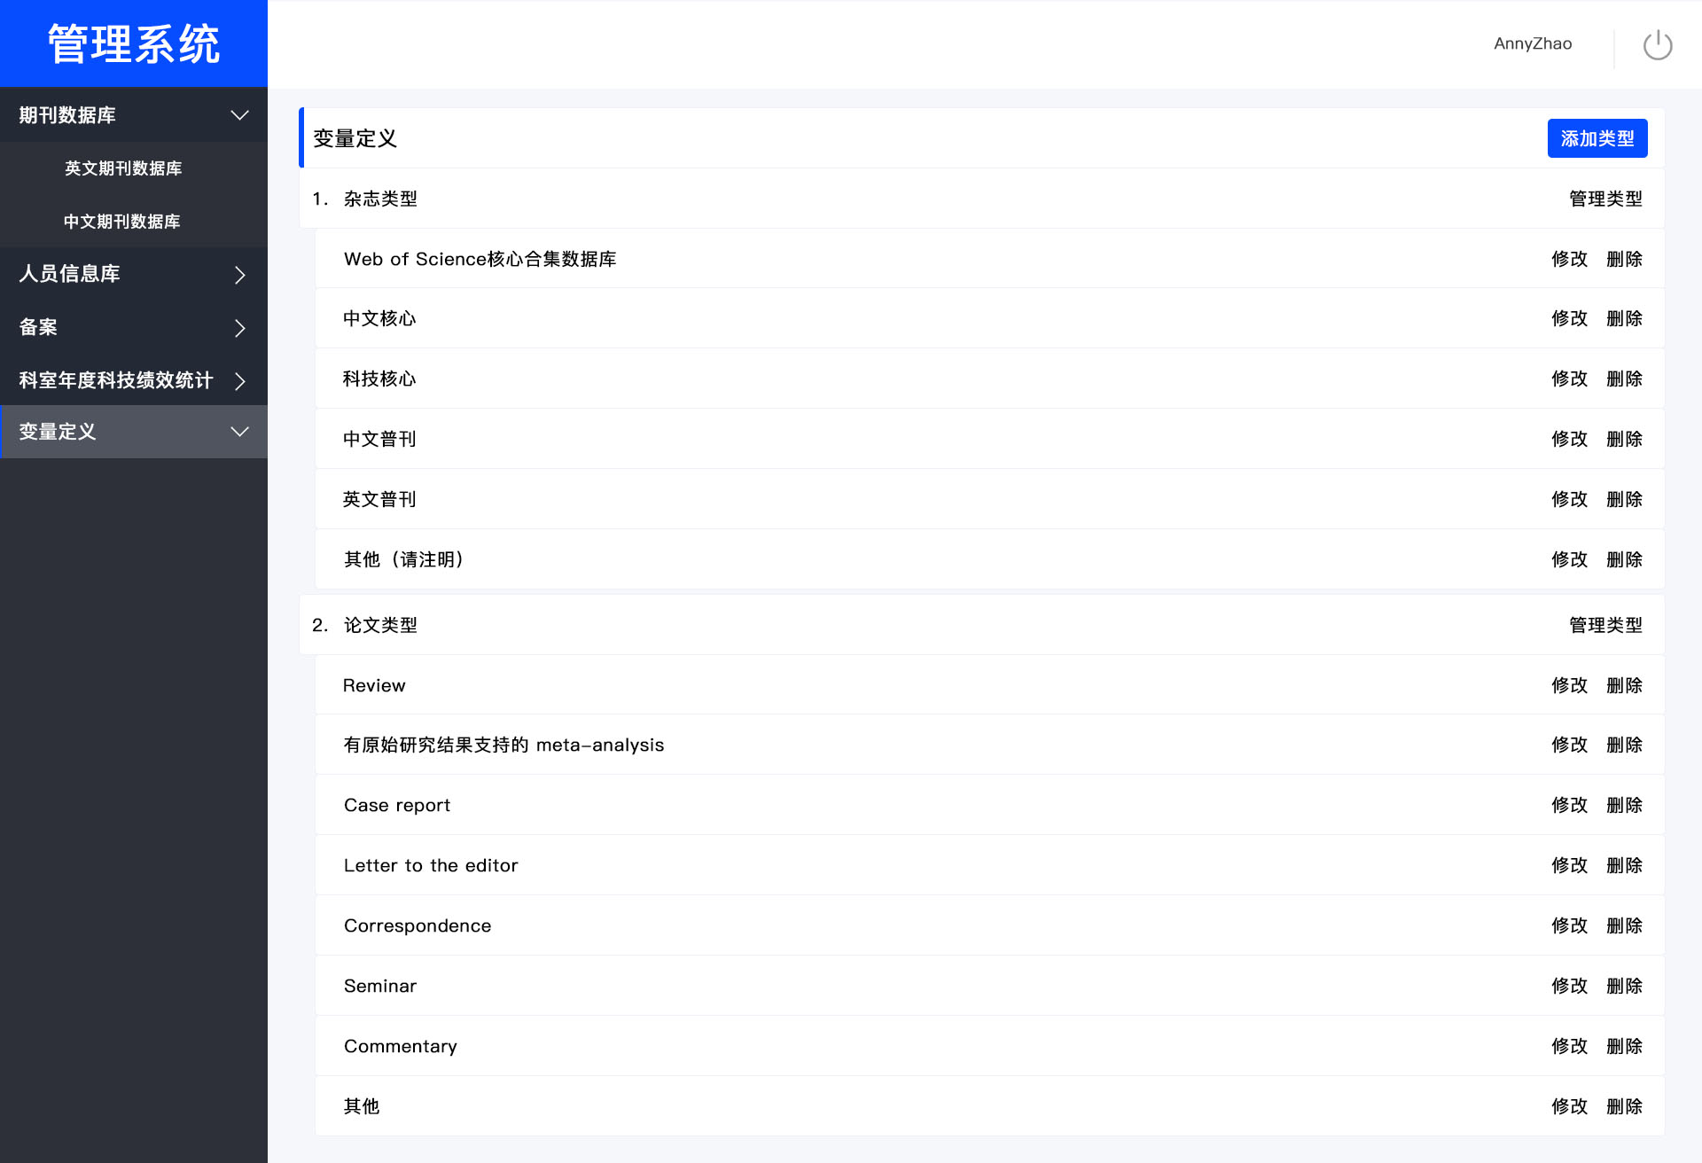Click 修改 on the Review row
The width and height of the screenshot is (1702, 1163).
[1569, 685]
